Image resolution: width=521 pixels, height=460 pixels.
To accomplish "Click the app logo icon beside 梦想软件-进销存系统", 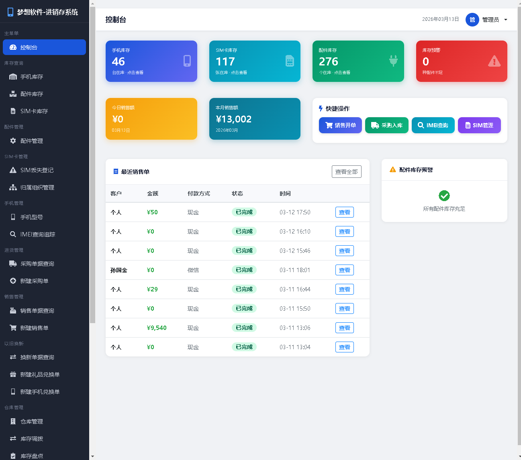I will pos(10,12).
